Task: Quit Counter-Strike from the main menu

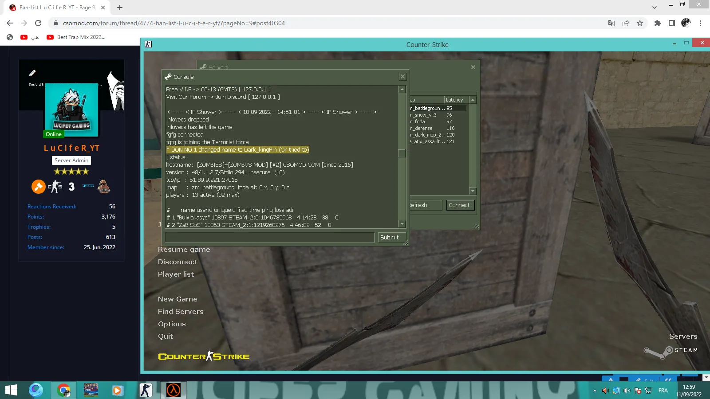Action: click(166, 336)
